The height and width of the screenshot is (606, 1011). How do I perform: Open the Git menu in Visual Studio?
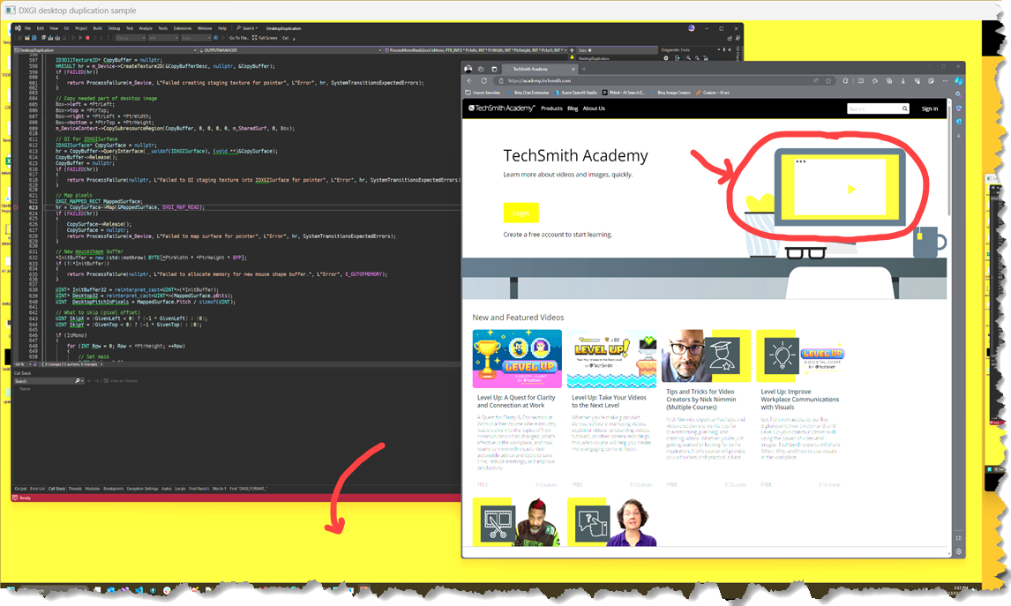(x=66, y=27)
